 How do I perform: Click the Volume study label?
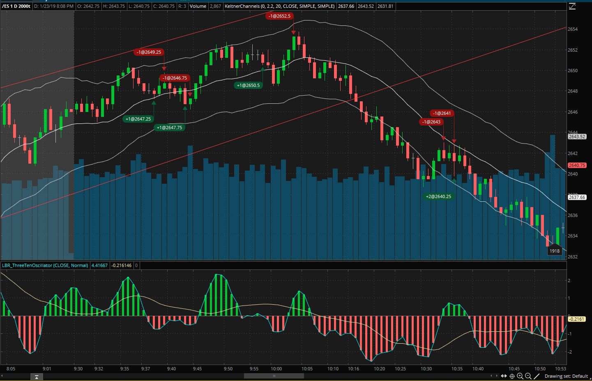[198, 6]
